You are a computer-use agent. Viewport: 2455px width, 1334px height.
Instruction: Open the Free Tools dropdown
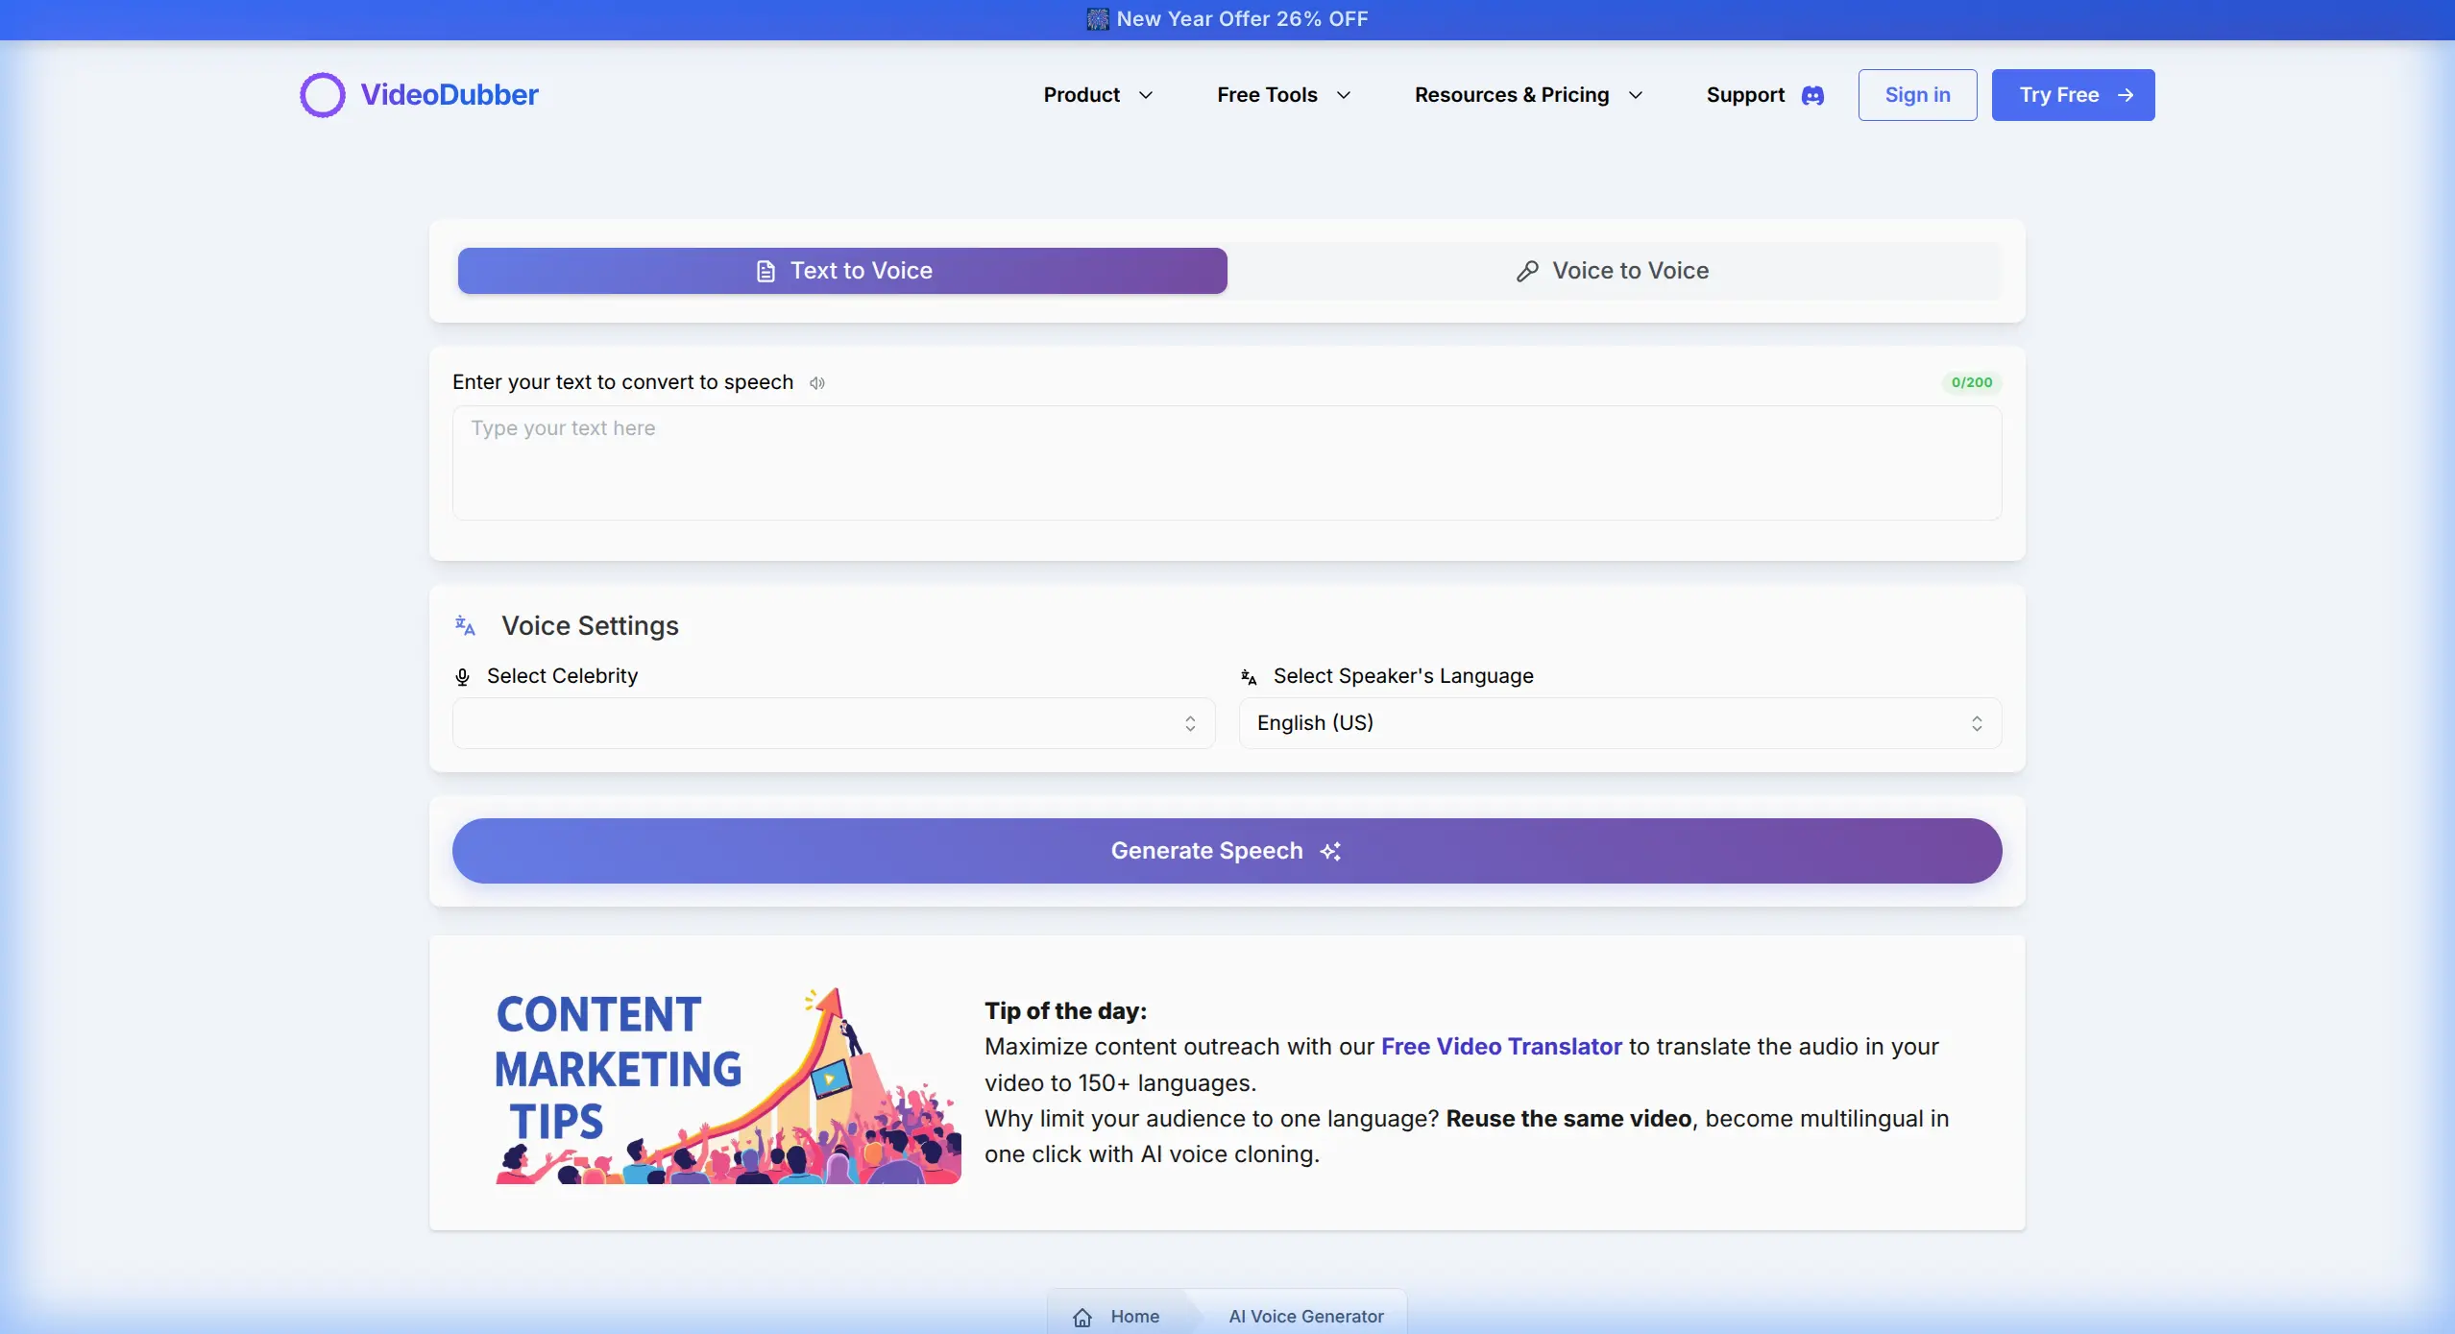click(x=1283, y=95)
